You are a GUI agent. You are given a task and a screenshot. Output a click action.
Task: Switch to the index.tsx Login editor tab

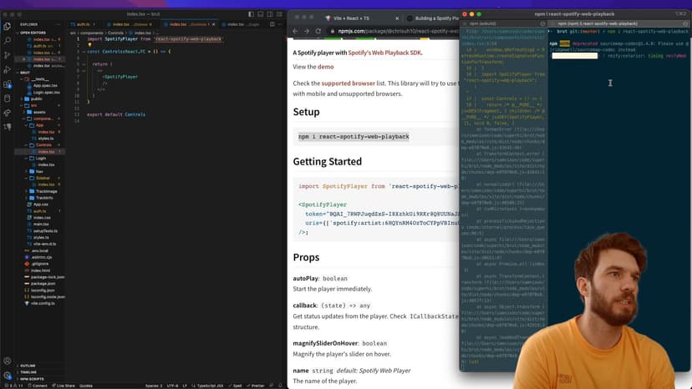click(x=242, y=24)
